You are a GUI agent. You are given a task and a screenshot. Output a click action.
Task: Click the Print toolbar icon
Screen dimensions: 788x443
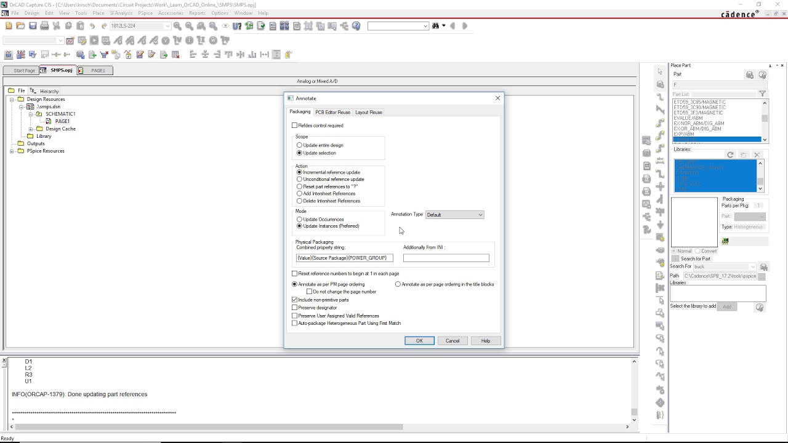[44, 26]
